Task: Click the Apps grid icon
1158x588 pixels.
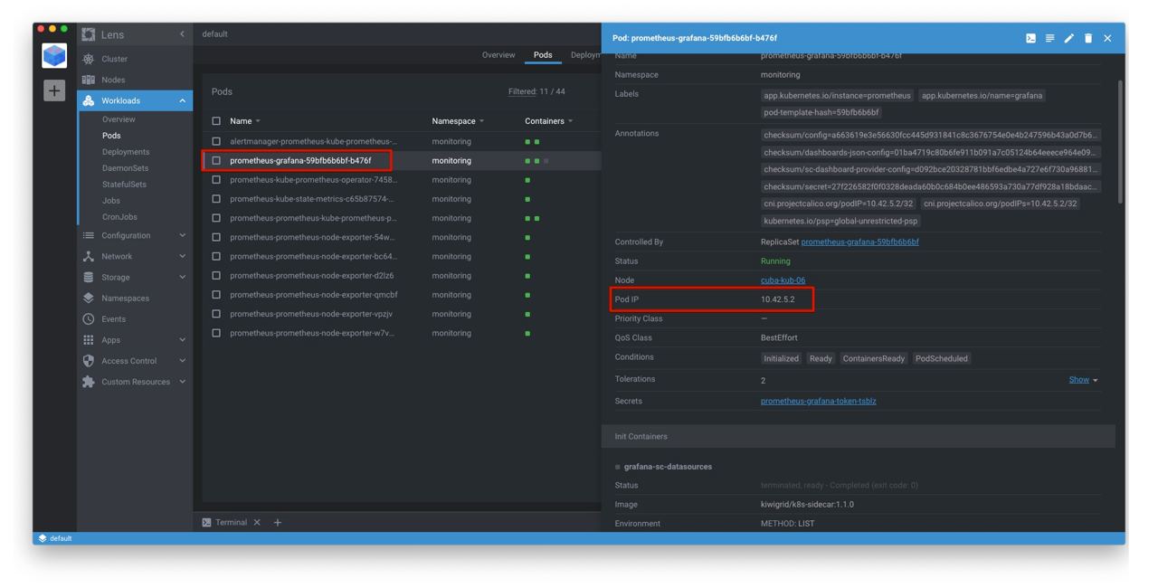Action: (88, 339)
